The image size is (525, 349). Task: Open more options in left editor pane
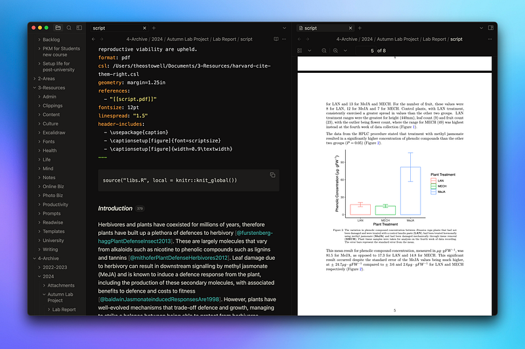pyautogui.click(x=284, y=39)
